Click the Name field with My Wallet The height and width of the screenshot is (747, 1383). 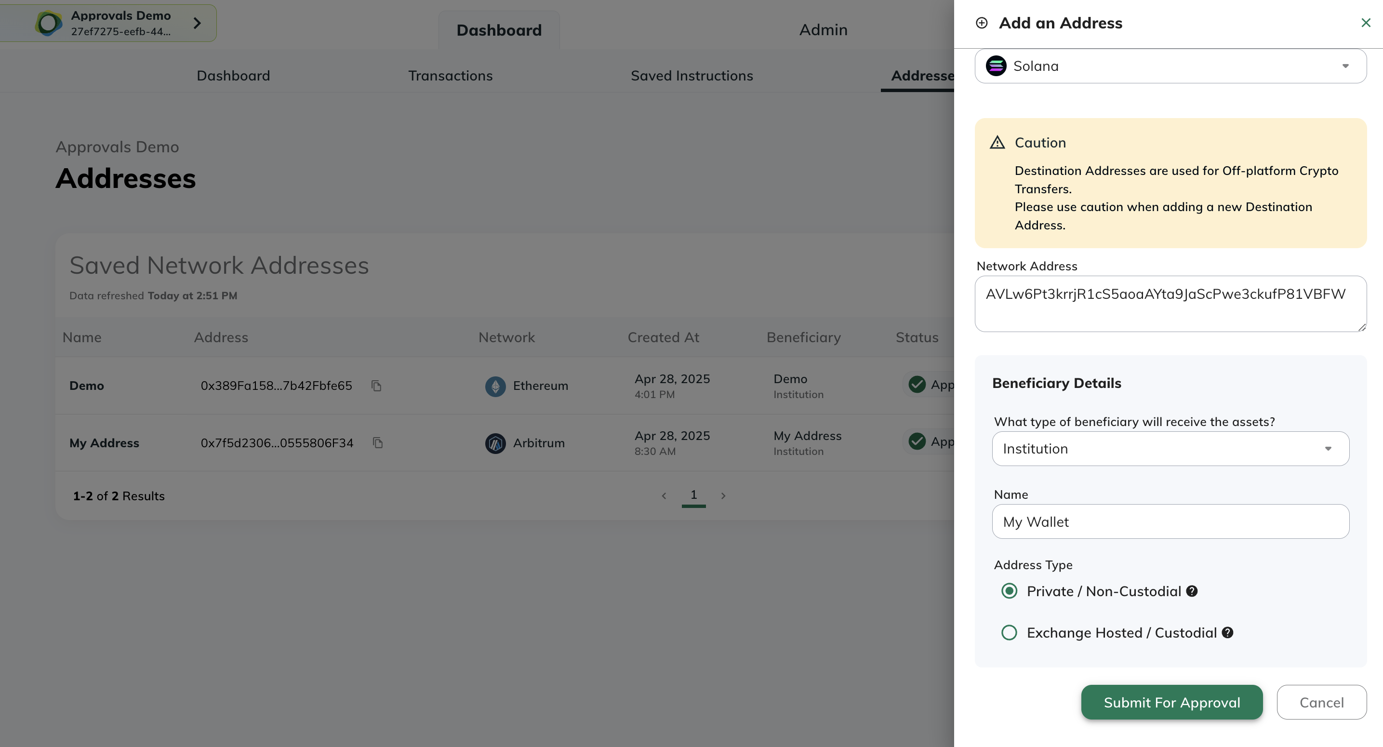(x=1170, y=522)
